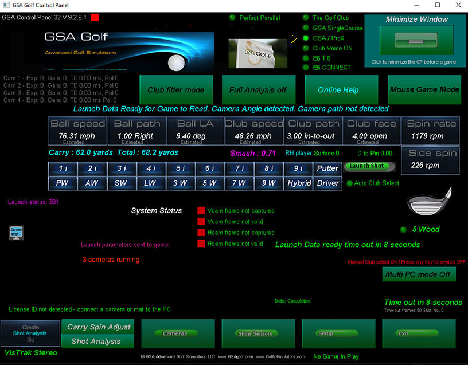
Task: Toggle the Perfect Parallel radio light
Action: [x=232, y=18]
